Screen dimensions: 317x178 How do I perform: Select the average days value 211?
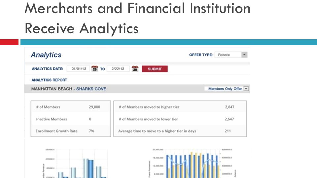(x=228, y=131)
